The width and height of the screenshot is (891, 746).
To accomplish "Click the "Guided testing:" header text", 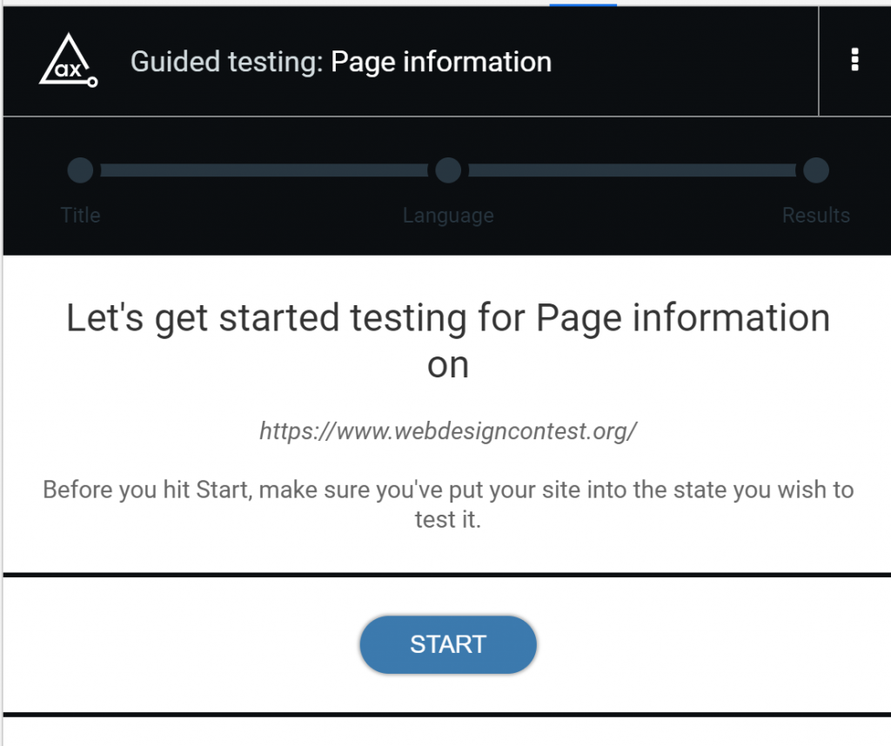I will (227, 62).
